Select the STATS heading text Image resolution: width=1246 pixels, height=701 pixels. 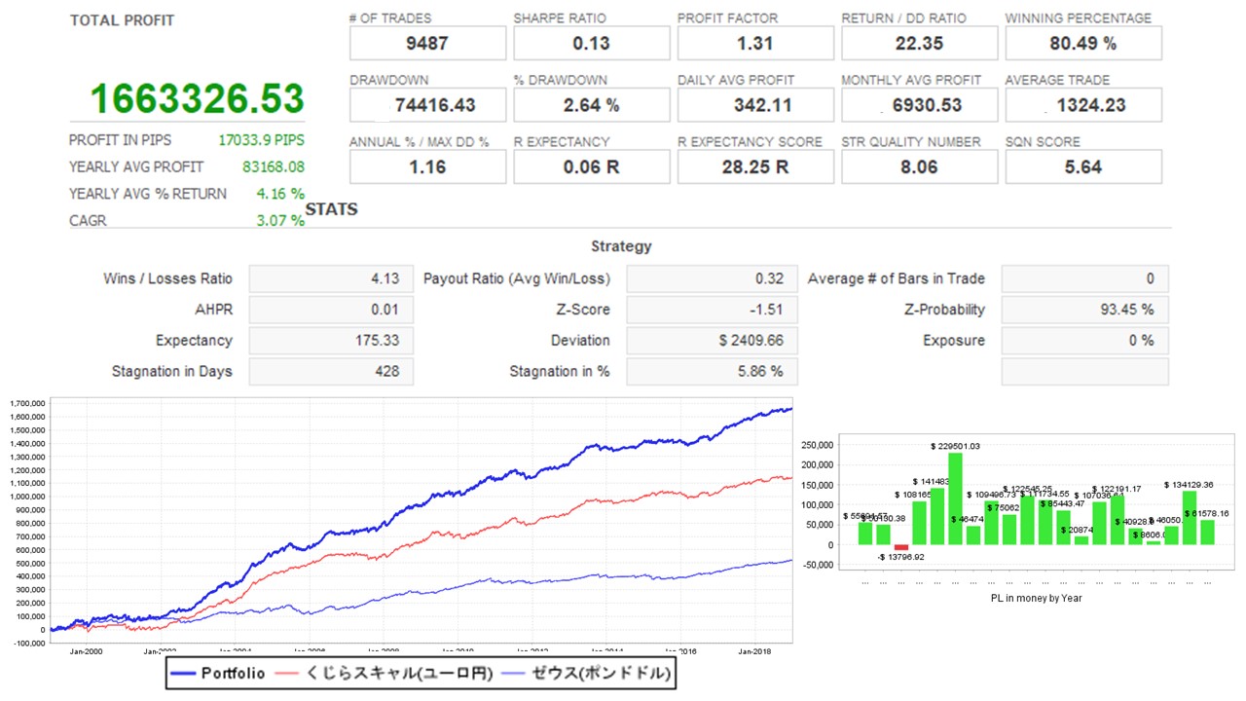click(332, 209)
